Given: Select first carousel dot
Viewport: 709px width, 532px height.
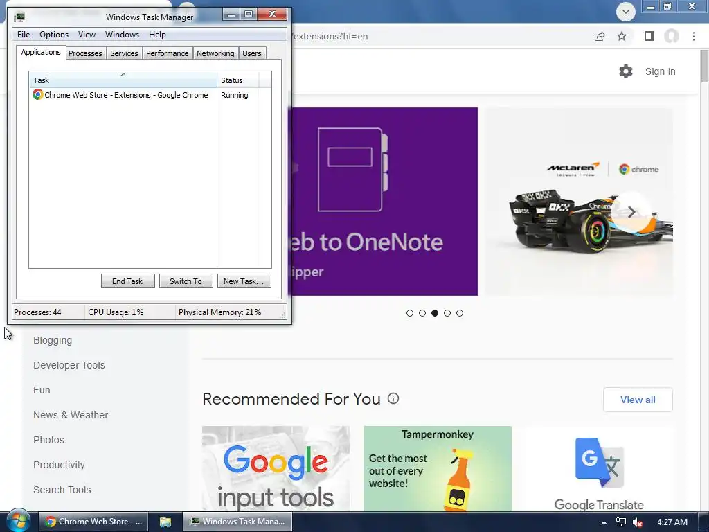Looking at the screenshot, I should coord(410,313).
